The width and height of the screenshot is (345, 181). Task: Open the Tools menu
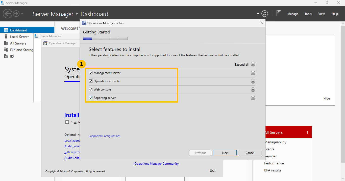click(308, 14)
